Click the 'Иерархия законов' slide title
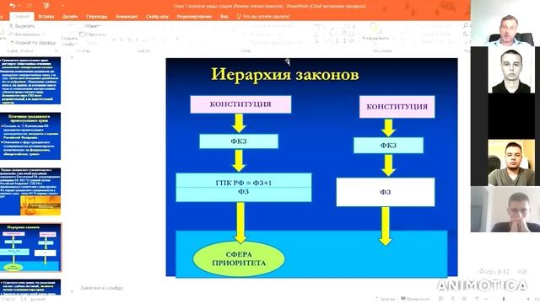 tap(285, 75)
